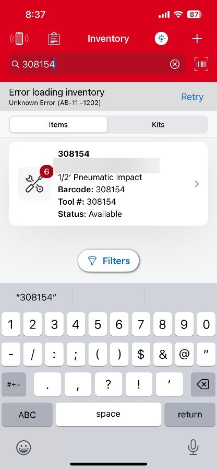Tap the lightbulb tips icon
Image resolution: width=217 pixels, height=470 pixels.
coord(161,38)
